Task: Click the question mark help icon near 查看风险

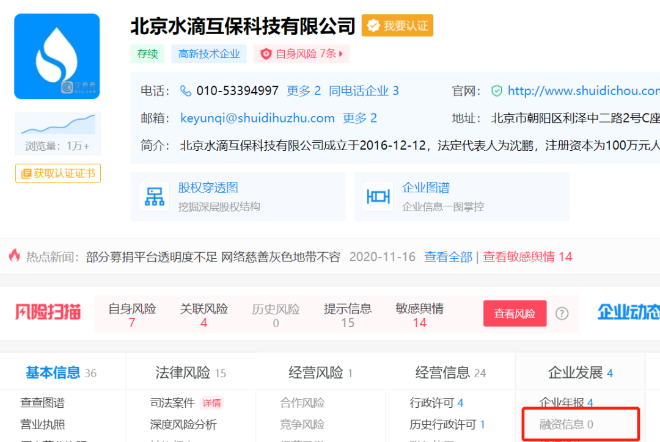Action: click(561, 313)
